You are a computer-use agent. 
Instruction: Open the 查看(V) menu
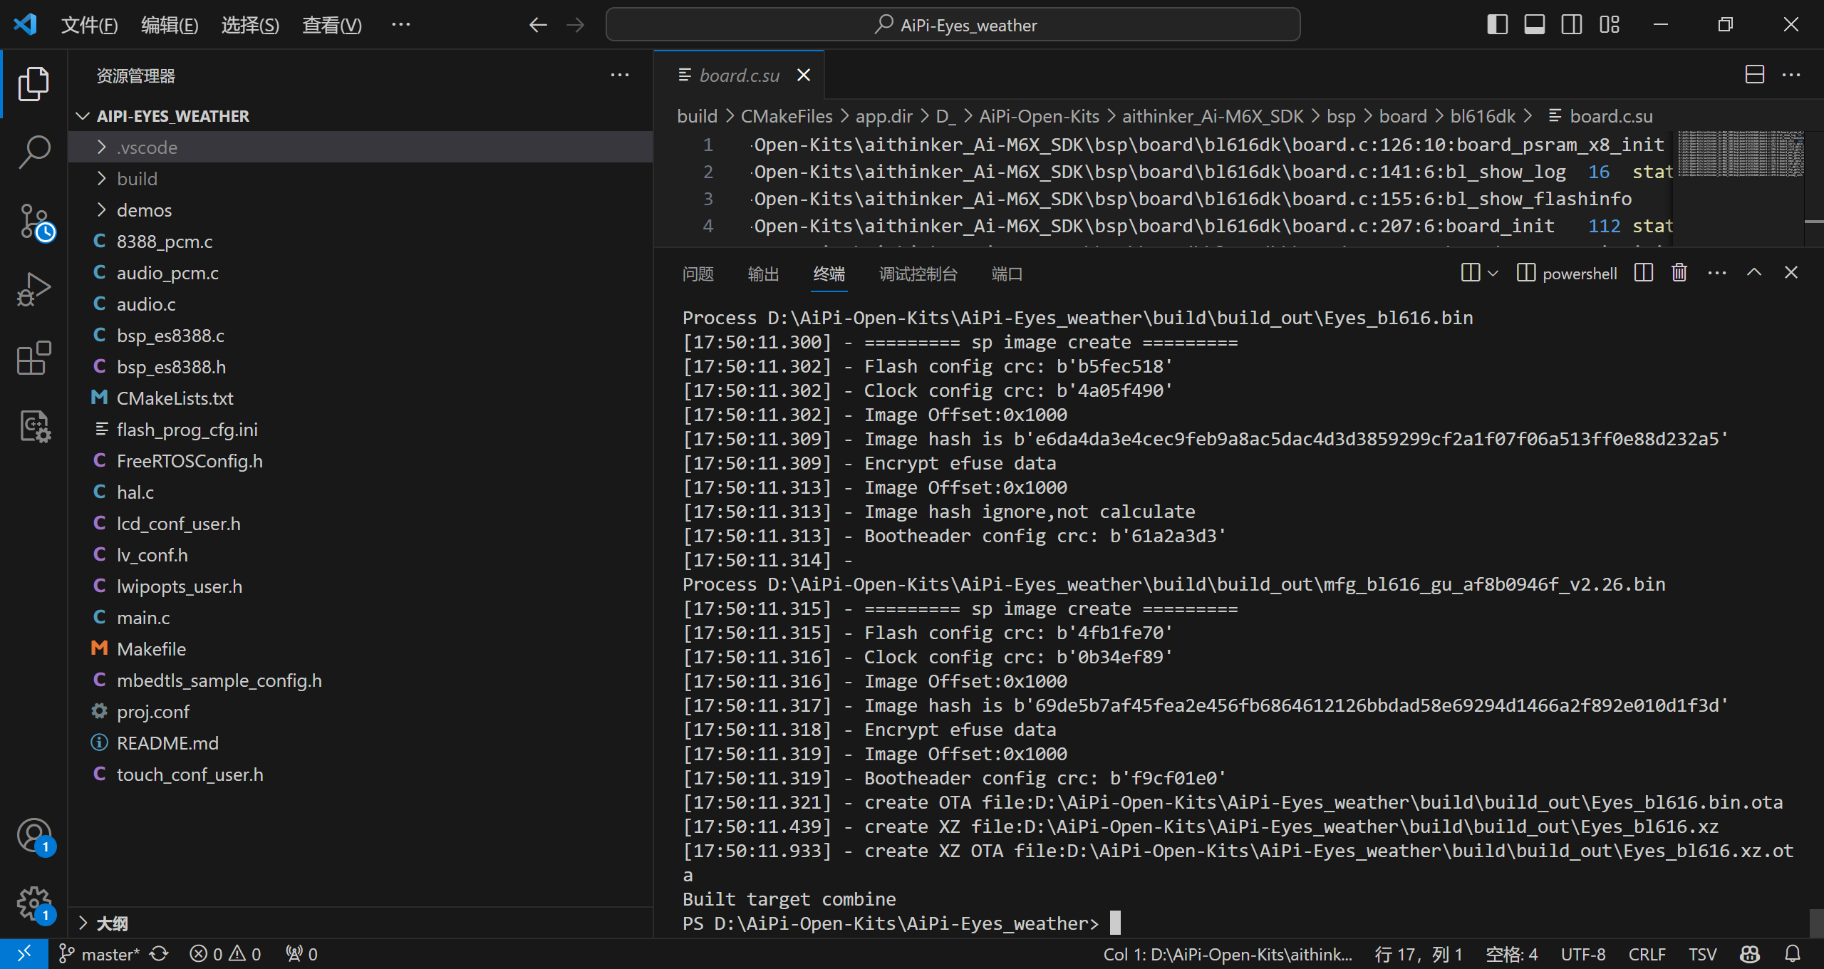tap(332, 25)
